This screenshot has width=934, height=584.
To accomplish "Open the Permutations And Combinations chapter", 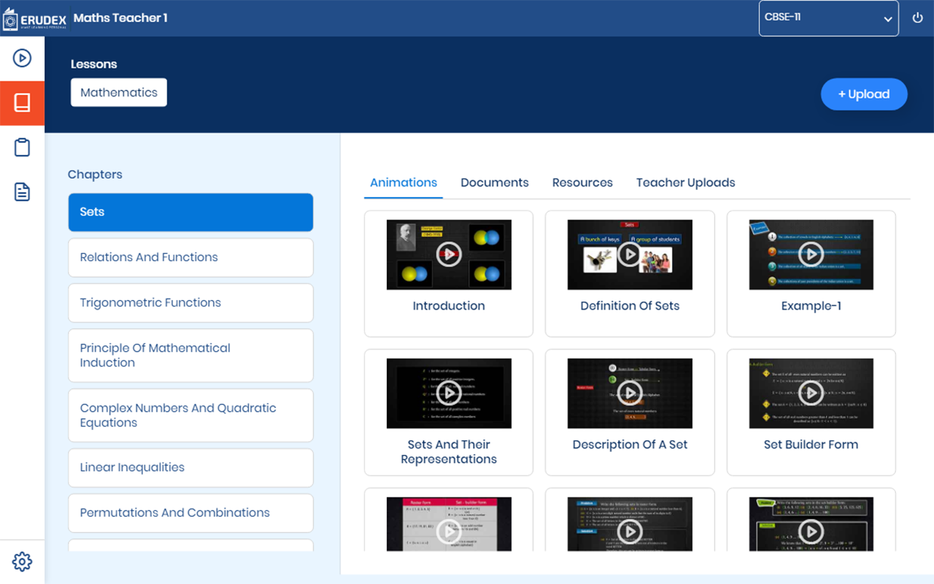I will [x=190, y=513].
